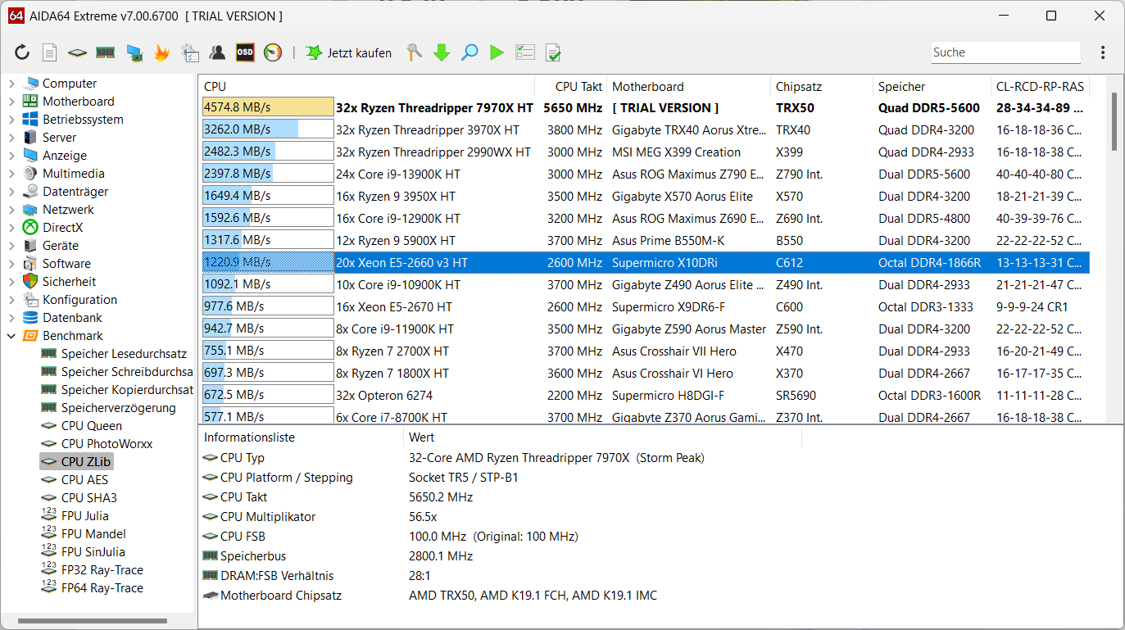1125x630 pixels.
Task: Open the FP64 Ray-Trace benchmark
Action: [102, 588]
